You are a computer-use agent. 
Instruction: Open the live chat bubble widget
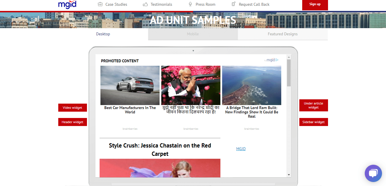[x=373, y=173]
